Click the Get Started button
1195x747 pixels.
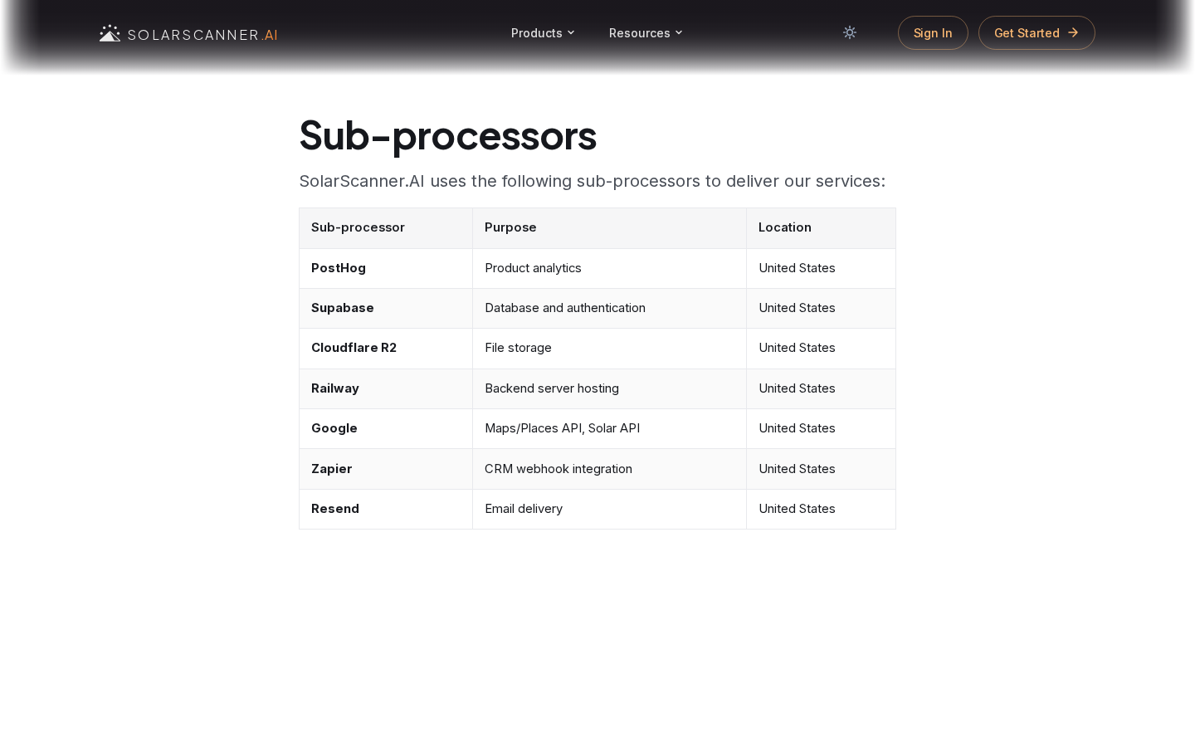[x=1036, y=33]
